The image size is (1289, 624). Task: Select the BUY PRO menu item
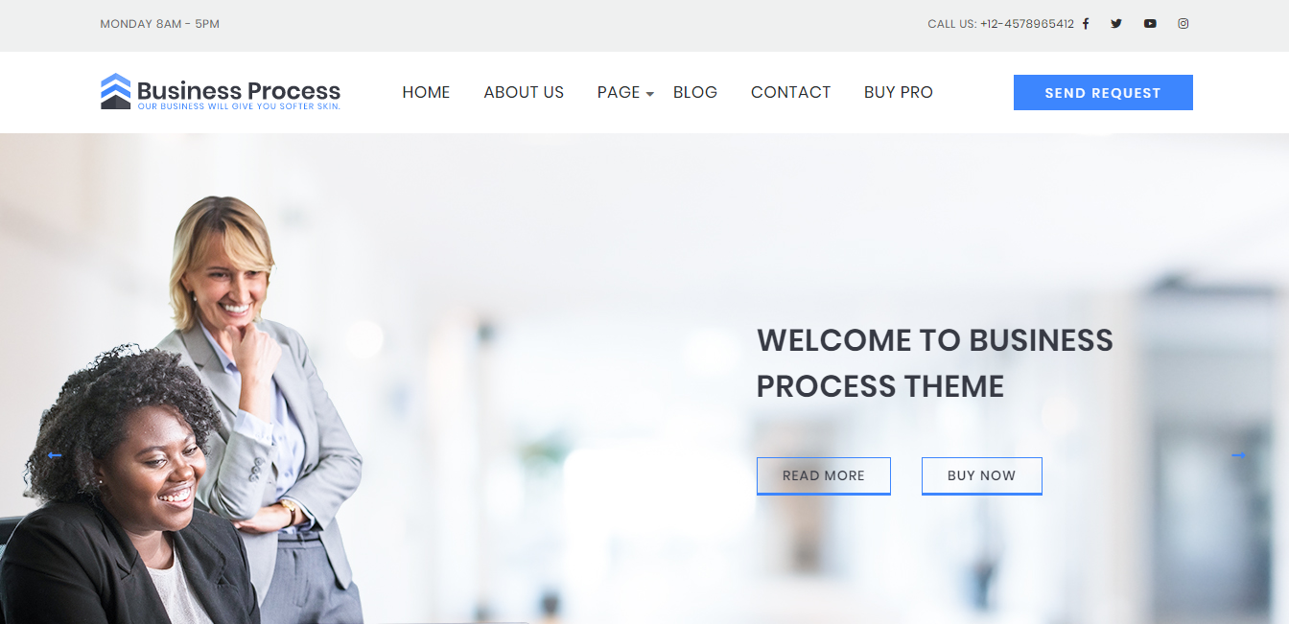click(899, 92)
